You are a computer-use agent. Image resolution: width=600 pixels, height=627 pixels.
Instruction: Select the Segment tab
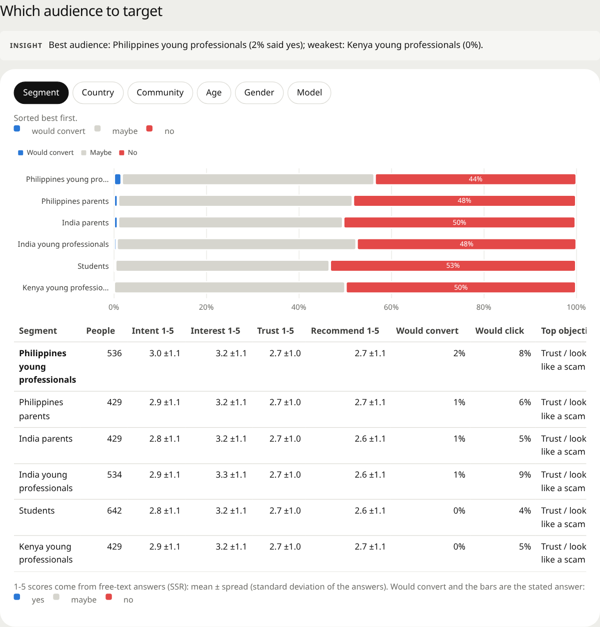pos(41,92)
